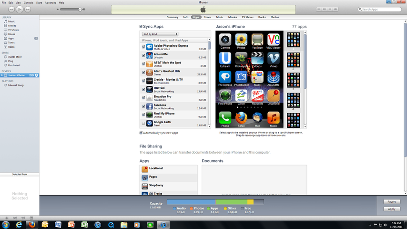
Task: Switch to the Summary tab
Action: coord(173,17)
